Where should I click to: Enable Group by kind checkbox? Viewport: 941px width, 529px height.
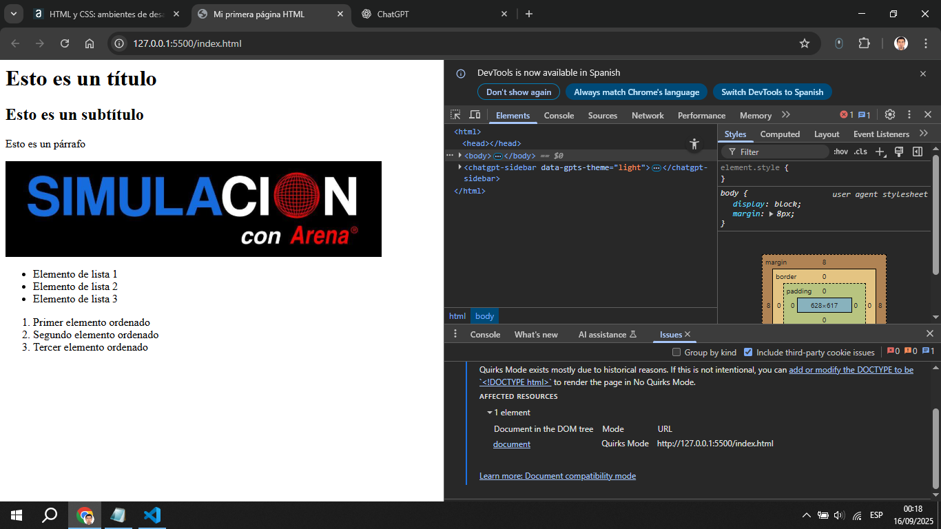click(x=676, y=352)
